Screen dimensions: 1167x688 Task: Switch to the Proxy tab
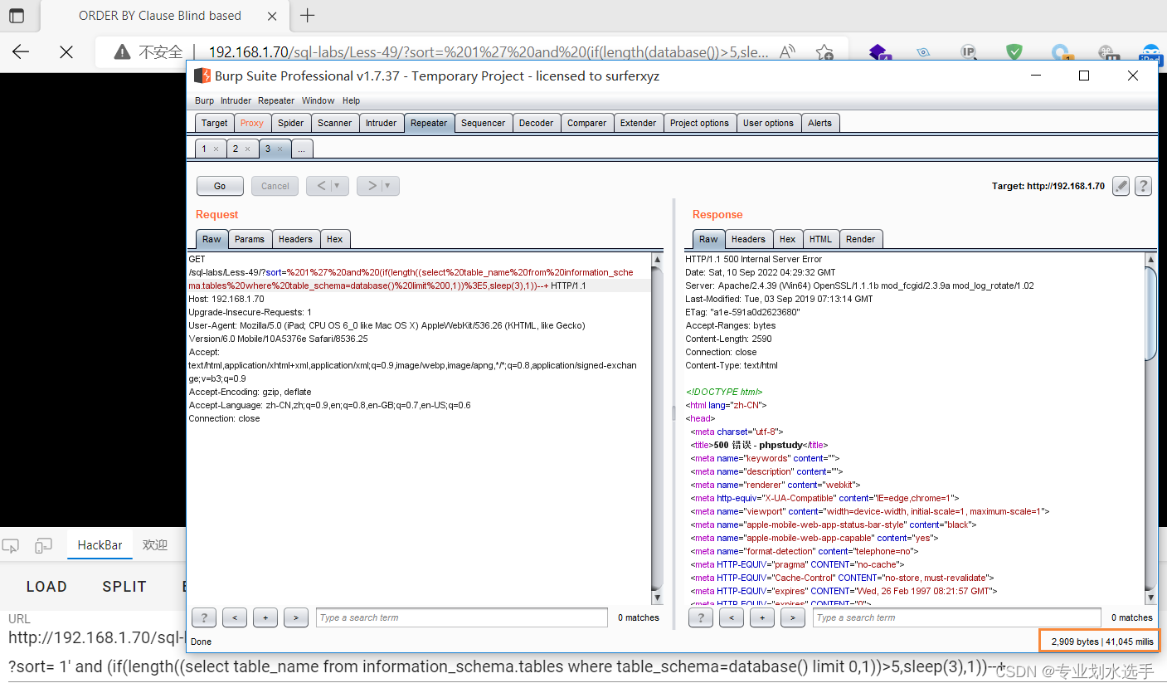pyautogui.click(x=251, y=123)
